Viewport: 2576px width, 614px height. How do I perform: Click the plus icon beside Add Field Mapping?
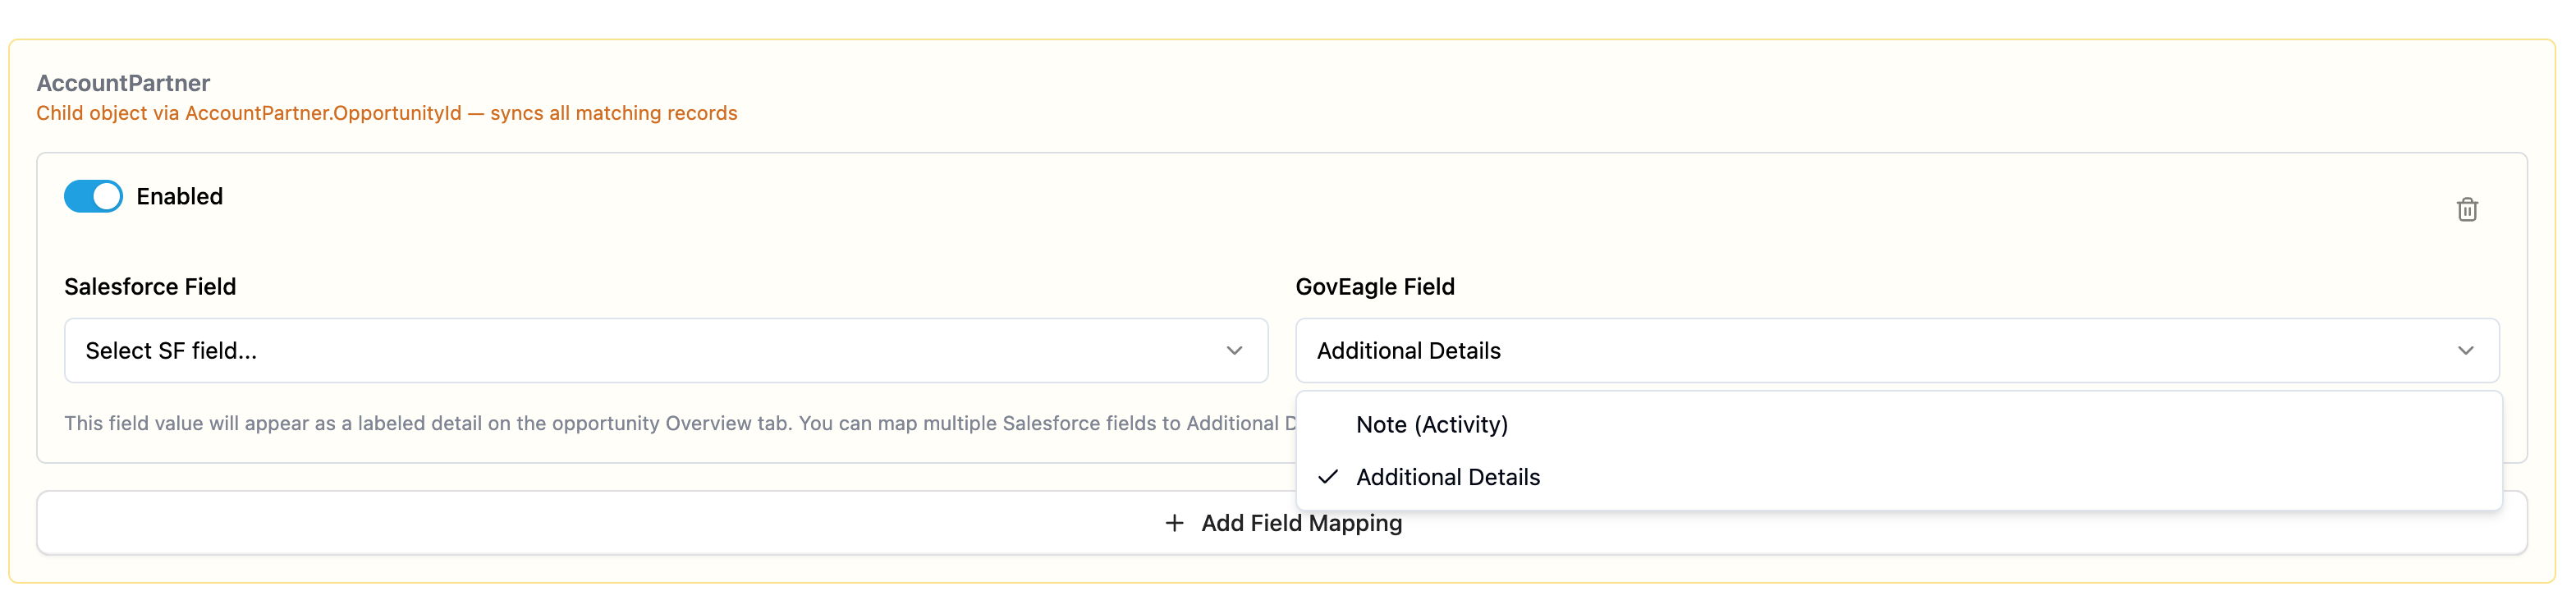coord(1174,523)
